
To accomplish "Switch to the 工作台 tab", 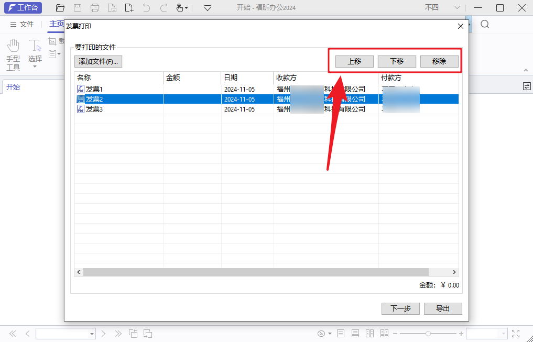I will pyautogui.click(x=23, y=8).
